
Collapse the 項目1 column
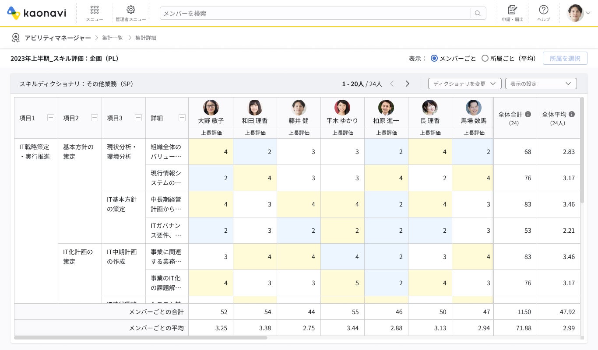(x=51, y=118)
